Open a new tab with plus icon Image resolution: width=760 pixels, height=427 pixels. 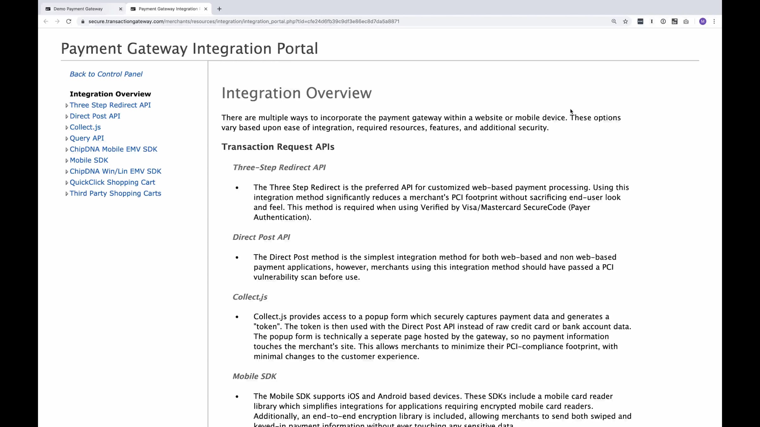tap(219, 9)
